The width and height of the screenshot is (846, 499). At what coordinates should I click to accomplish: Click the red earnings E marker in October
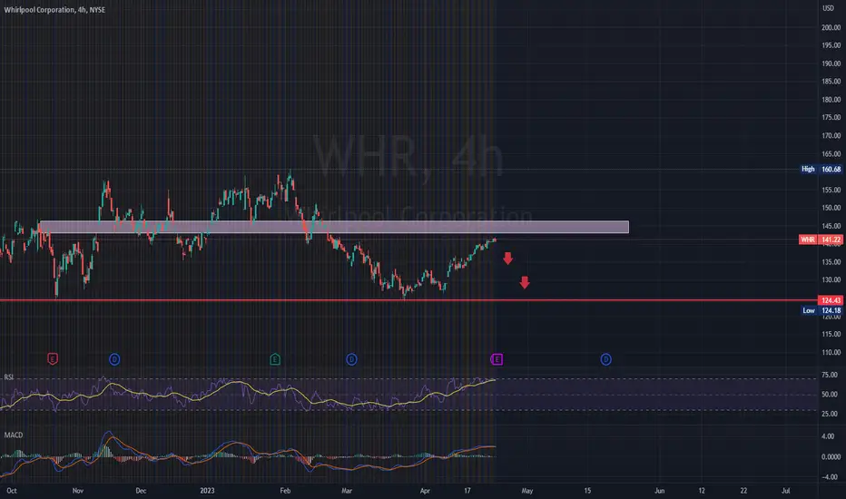coord(53,358)
